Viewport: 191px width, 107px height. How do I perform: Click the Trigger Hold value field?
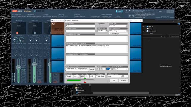click(x=92, y=76)
